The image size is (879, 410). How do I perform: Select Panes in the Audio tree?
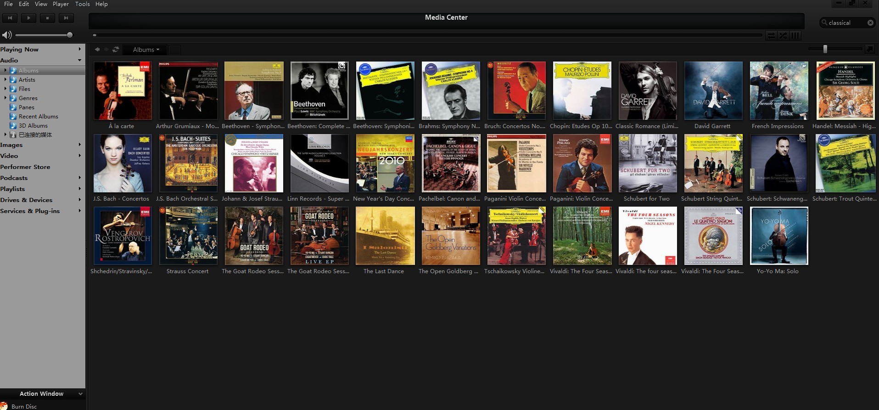(x=26, y=107)
